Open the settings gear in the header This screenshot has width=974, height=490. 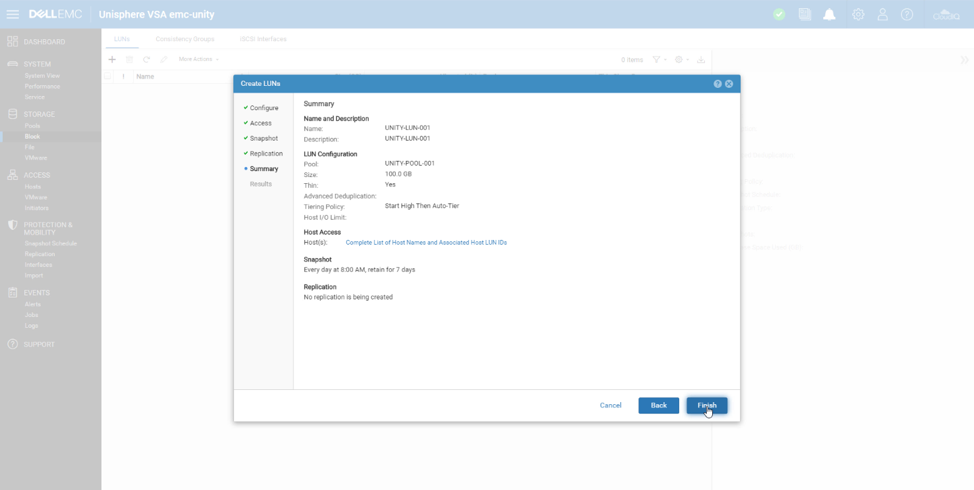(858, 14)
